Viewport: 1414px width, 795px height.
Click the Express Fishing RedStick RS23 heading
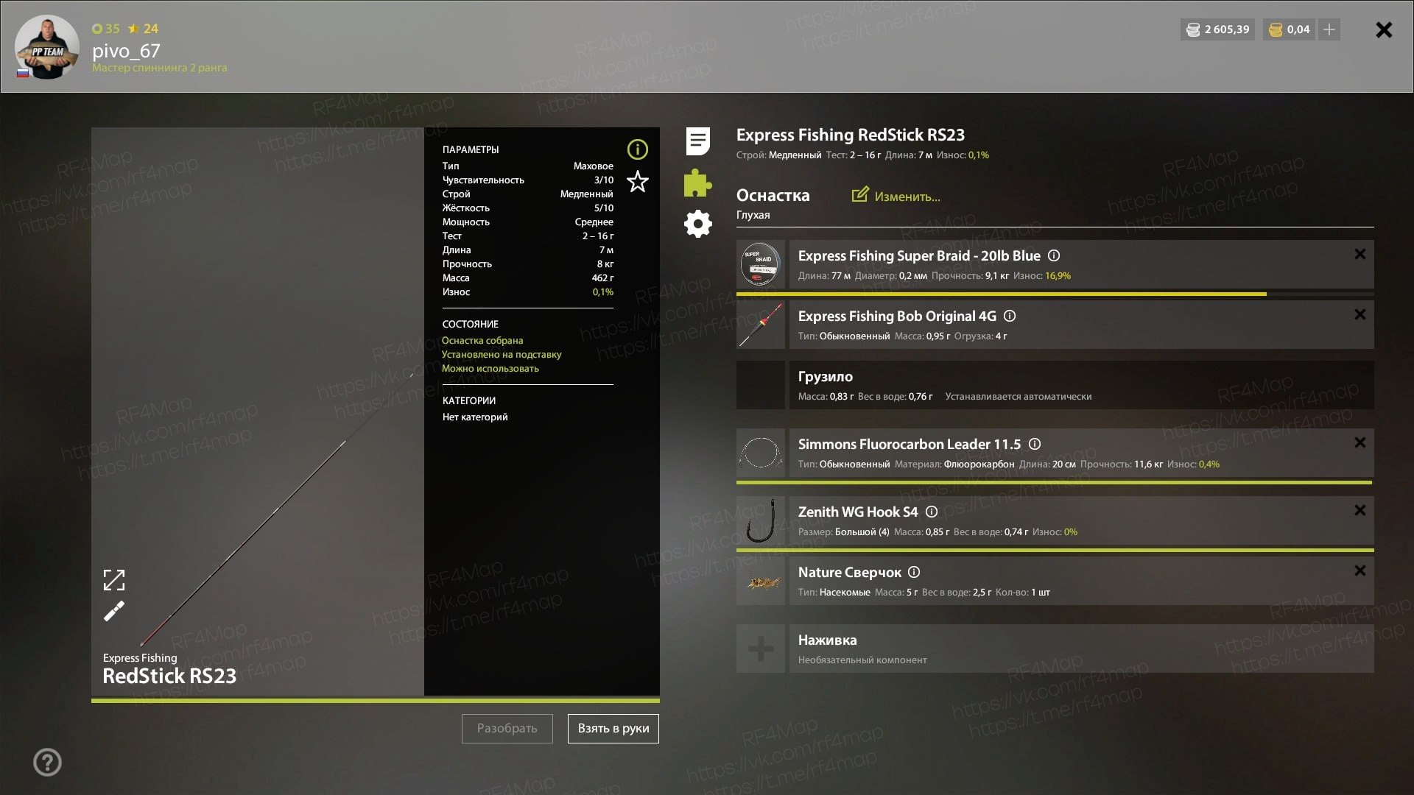(851, 135)
